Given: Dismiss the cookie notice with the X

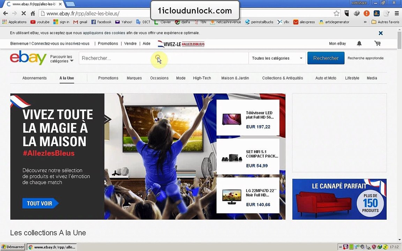Looking at the screenshot, I should (381, 33).
